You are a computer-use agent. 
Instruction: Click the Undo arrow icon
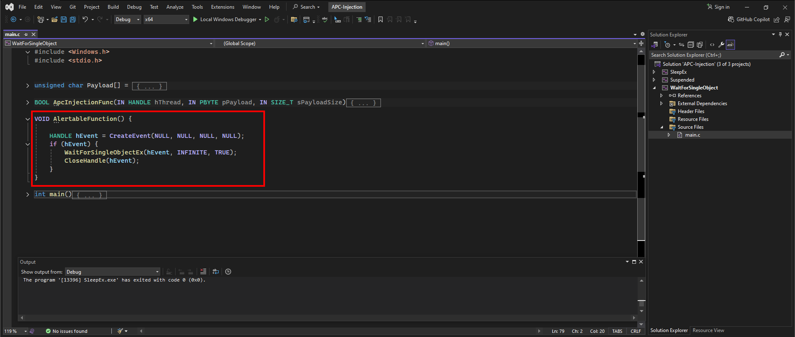coord(85,19)
